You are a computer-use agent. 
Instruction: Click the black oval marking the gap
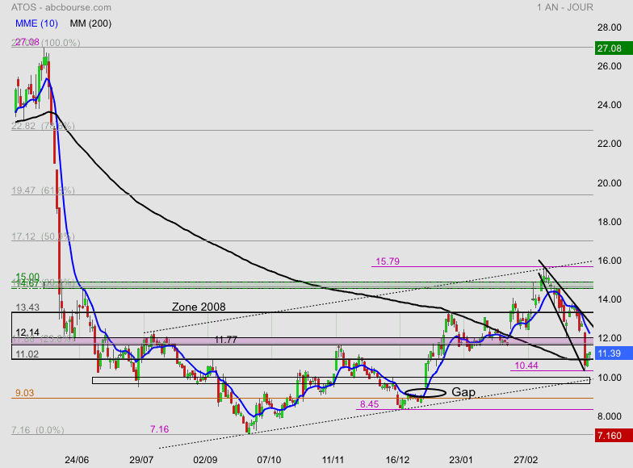coord(425,392)
